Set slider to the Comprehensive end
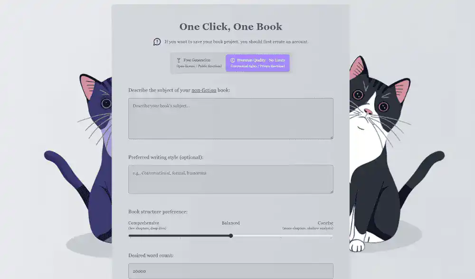The width and height of the screenshot is (475, 279). [x=130, y=236]
